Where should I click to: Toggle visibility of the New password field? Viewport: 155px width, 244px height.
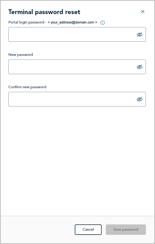coord(139,67)
